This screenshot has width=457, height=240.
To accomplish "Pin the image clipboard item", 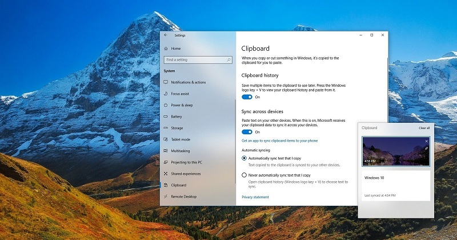I will pyautogui.click(x=426, y=149).
